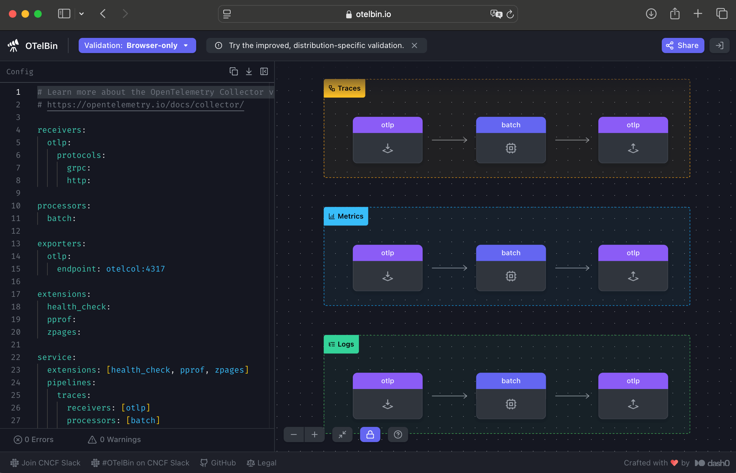Select the Metrics pipeline label
Screen dimensions: 736x473
pos(346,216)
